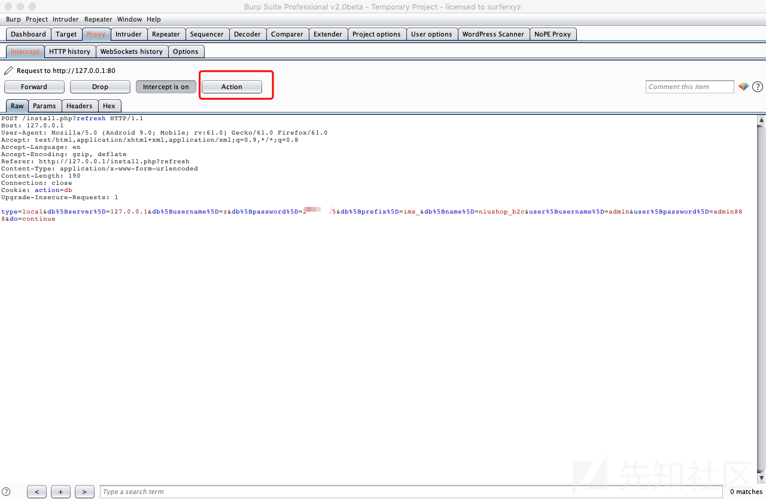This screenshot has width=766, height=500.
Task: Switch to the Headers view tab
Action: 80,106
